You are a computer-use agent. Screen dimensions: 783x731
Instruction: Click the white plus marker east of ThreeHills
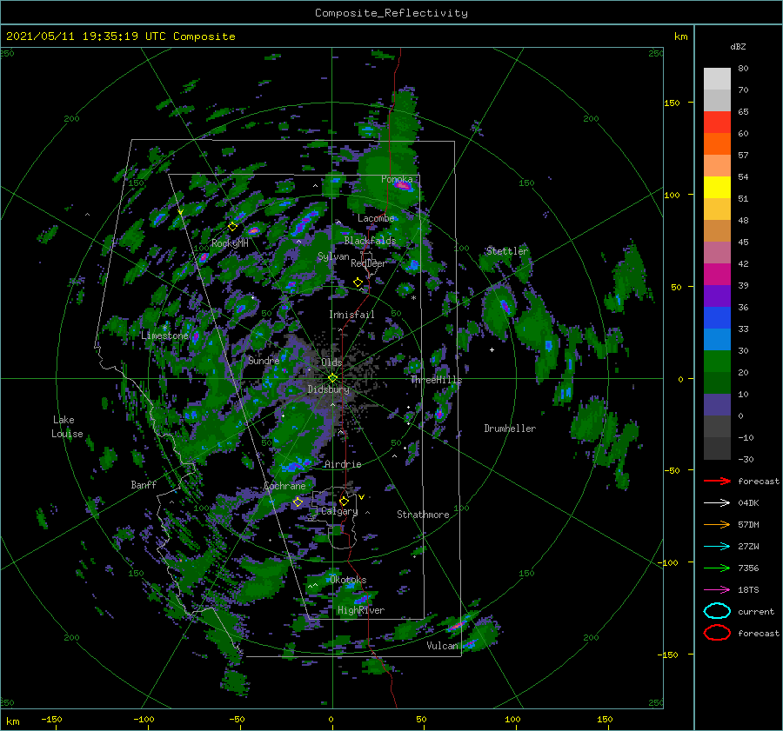click(492, 349)
